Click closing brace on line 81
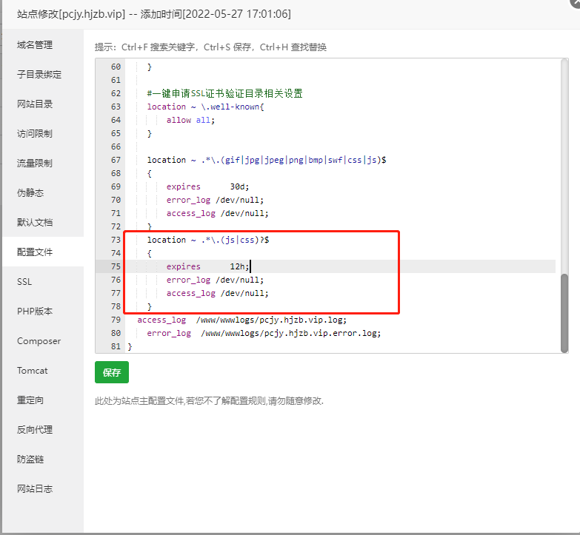This screenshot has width=580, height=535. pyautogui.click(x=130, y=346)
